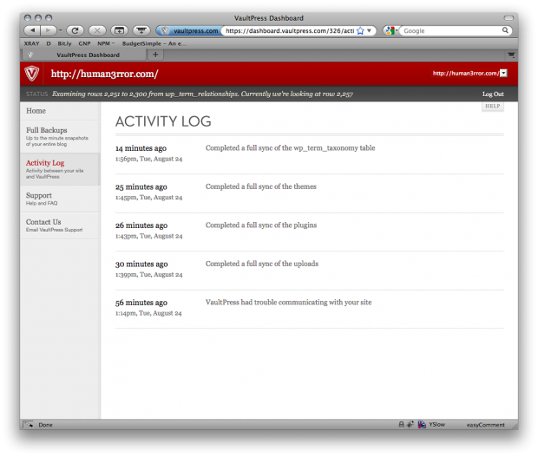Click the status message about wp_term_relationships
The width and height of the screenshot is (538, 457).
coord(202,94)
